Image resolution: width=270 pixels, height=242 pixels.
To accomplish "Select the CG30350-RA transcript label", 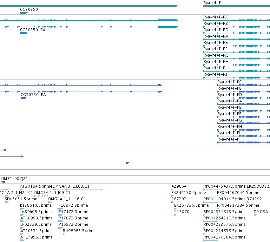I will [x=33, y=30].
